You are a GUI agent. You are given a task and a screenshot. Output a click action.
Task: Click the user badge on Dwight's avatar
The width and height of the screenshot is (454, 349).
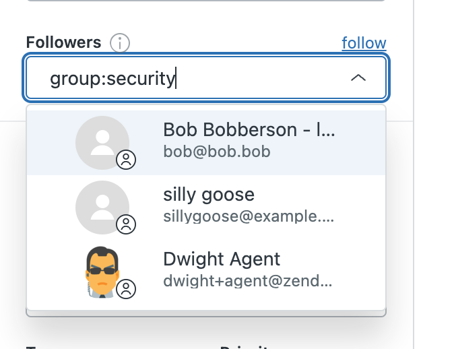[x=126, y=289]
